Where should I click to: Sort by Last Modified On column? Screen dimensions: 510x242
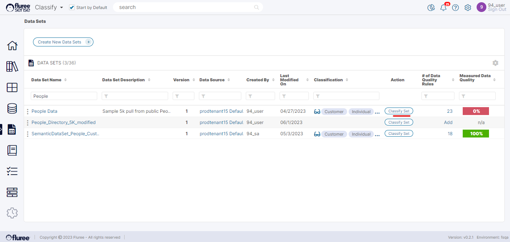(307, 80)
